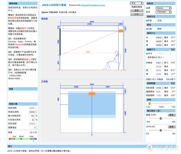Open the 中文 language dropdown
Viewport: 181px width, 154px height.
point(137,3)
